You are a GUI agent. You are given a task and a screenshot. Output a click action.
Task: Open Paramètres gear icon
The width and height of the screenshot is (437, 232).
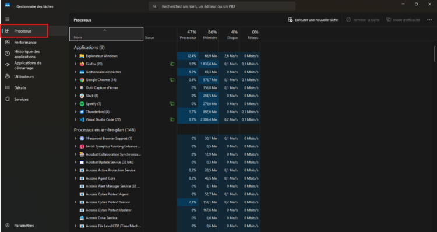(x=8, y=226)
